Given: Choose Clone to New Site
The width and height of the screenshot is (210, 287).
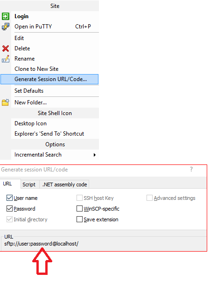Looking at the screenshot, I should click(x=36, y=69).
